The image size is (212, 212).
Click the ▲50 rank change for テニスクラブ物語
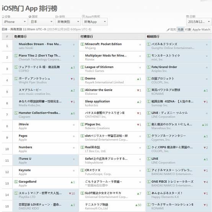[x=138, y=205]
